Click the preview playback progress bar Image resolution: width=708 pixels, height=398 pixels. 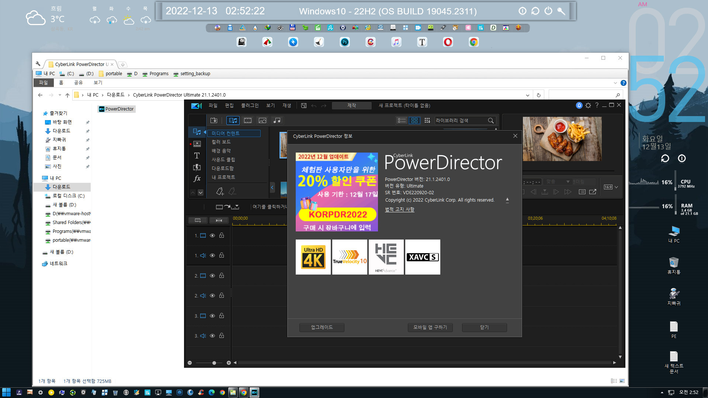(x=569, y=171)
